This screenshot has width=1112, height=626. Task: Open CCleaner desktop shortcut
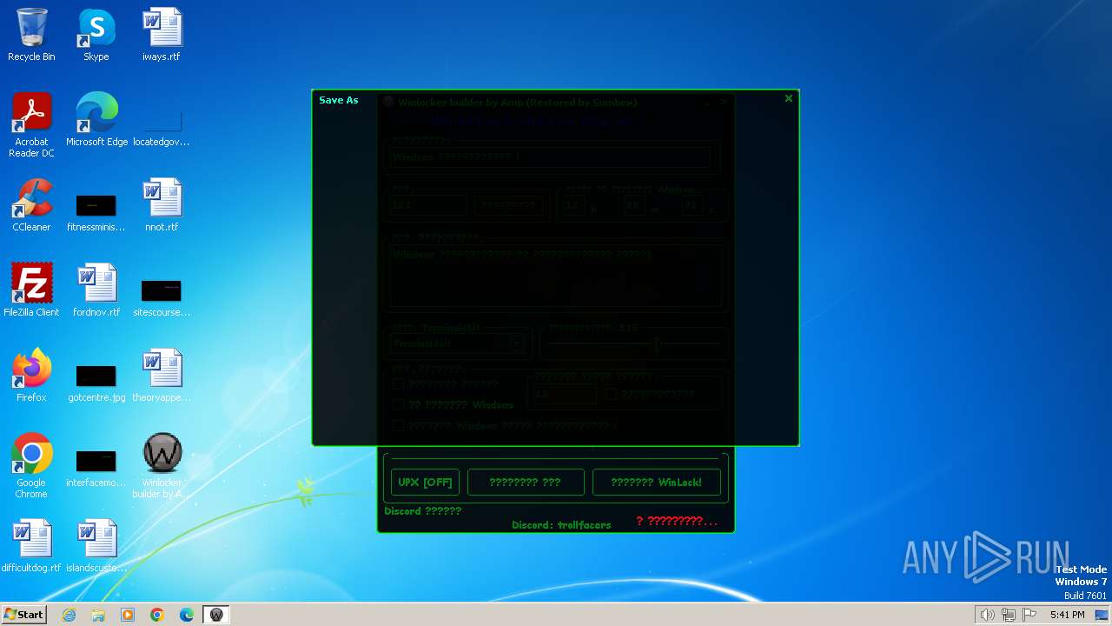[x=31, y=205]
